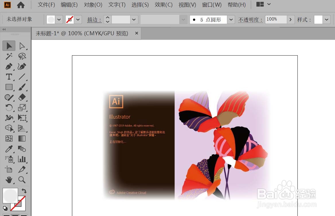The image size is (335, 216).
Task: Select the Pen tool
Action: 9,66
